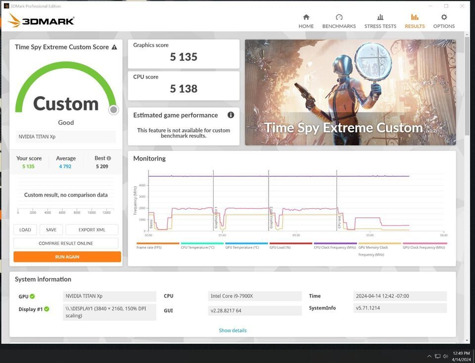Click the GPU field NVIDIA TITAN Xp in System information
The width and height of the screenshot is (475, 363).
[110, 296]
